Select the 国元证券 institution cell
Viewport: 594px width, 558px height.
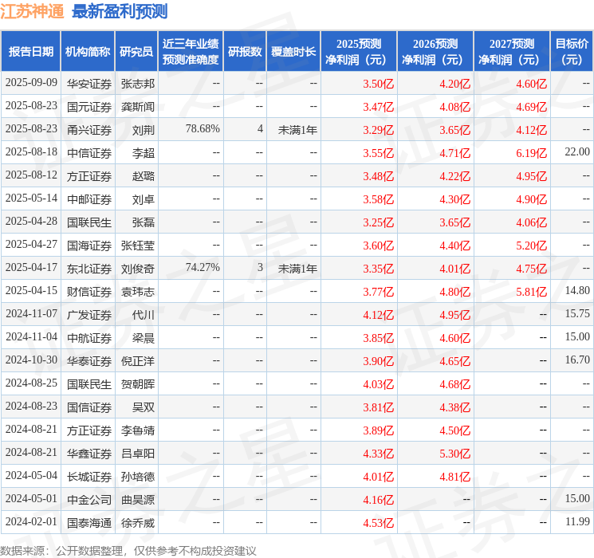pyautogui.click(x=89, y=107)
